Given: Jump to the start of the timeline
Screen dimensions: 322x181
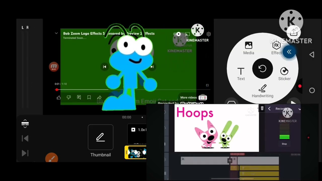Looking at the screenshot, I should 25,139.
